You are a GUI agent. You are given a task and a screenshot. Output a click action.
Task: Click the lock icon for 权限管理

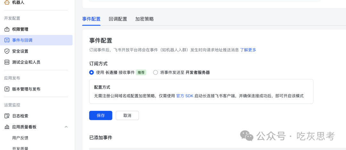(x=7, y=29)
